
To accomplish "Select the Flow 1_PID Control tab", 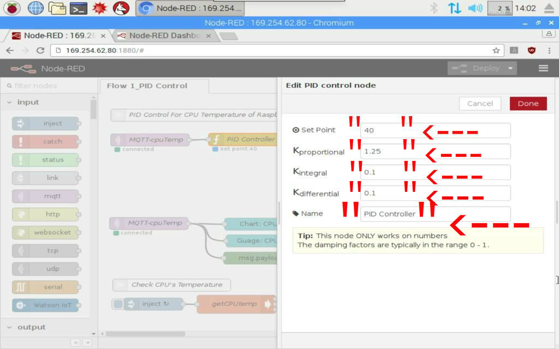I will [147, 86].
